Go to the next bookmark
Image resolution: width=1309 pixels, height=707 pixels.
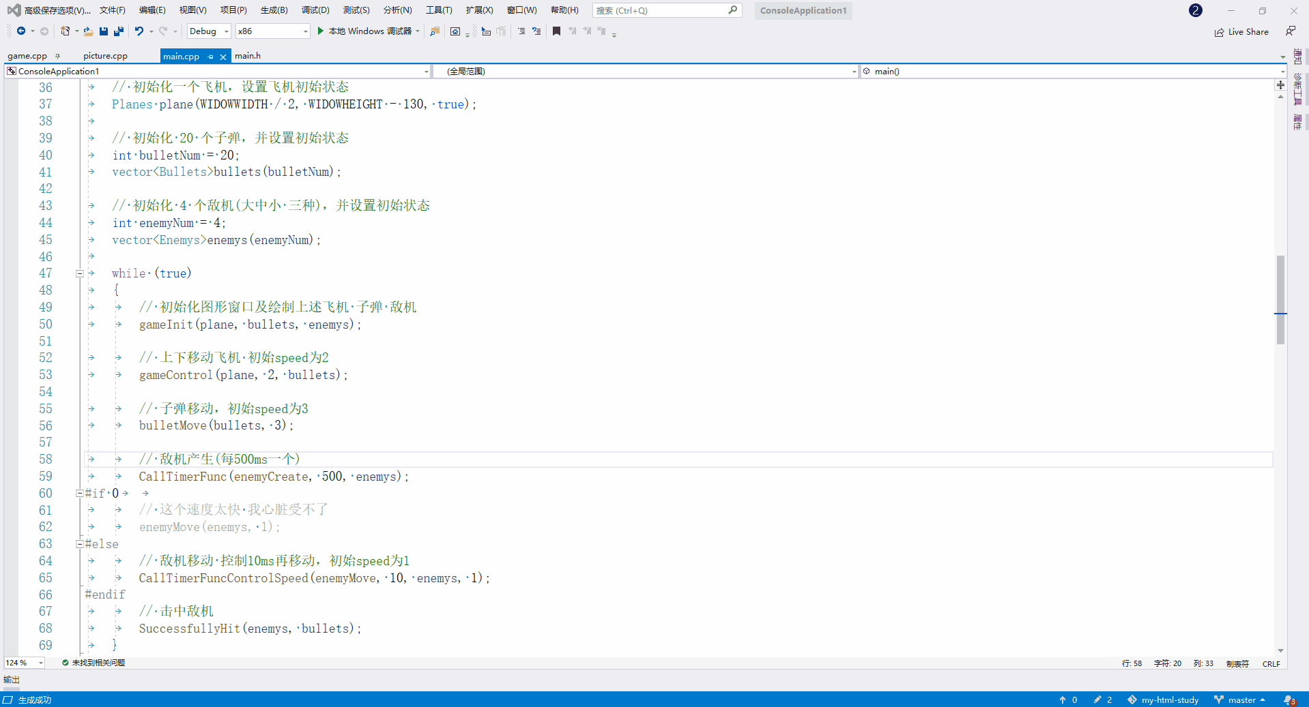587,31
